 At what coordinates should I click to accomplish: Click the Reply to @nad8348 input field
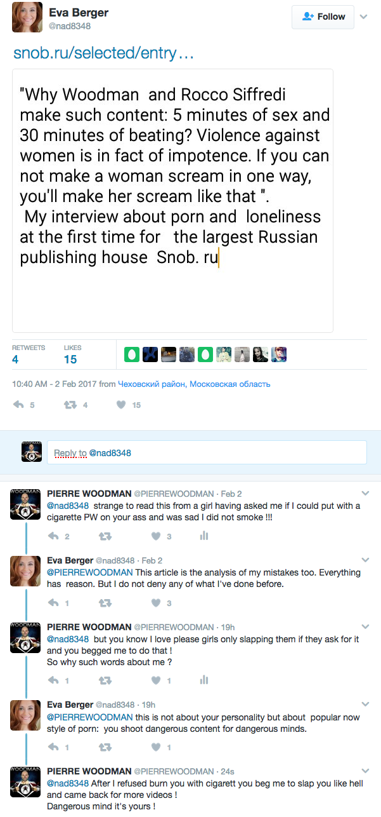(x=207, y=452)
